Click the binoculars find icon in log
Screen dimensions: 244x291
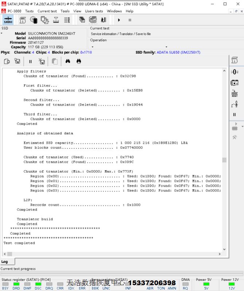(x=68, y=61)
